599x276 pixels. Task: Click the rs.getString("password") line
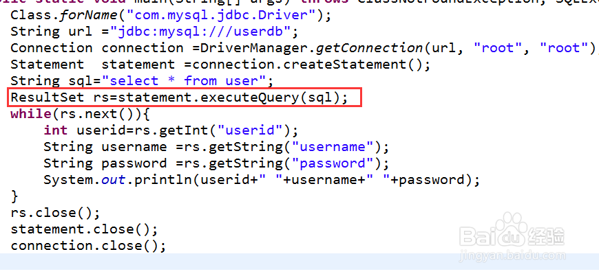(216, 163)
